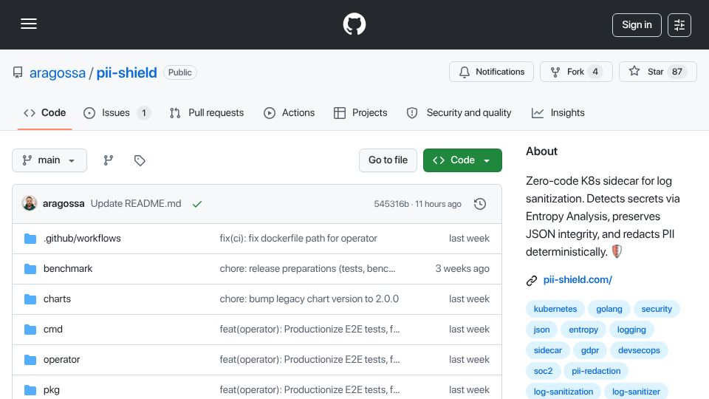
Task: Click the Go to file button
Action: click(388, 160)
